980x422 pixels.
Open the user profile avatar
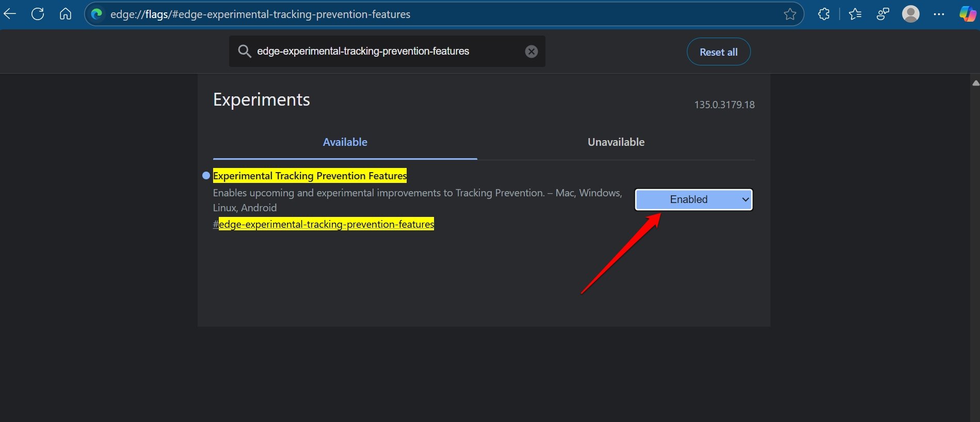pyautogui.click(x=911, y=14)
